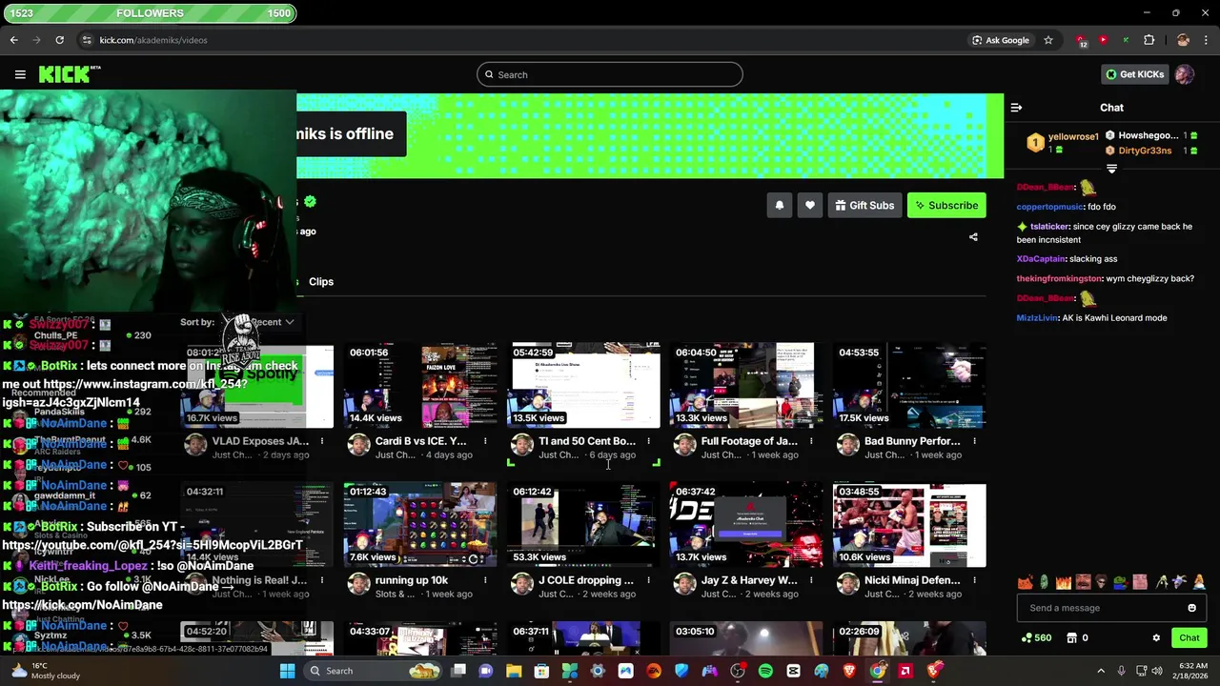Open the running up 10k video thumbnail
The width and height of the screenshot is (1220, 686).
tap(420, 524)
